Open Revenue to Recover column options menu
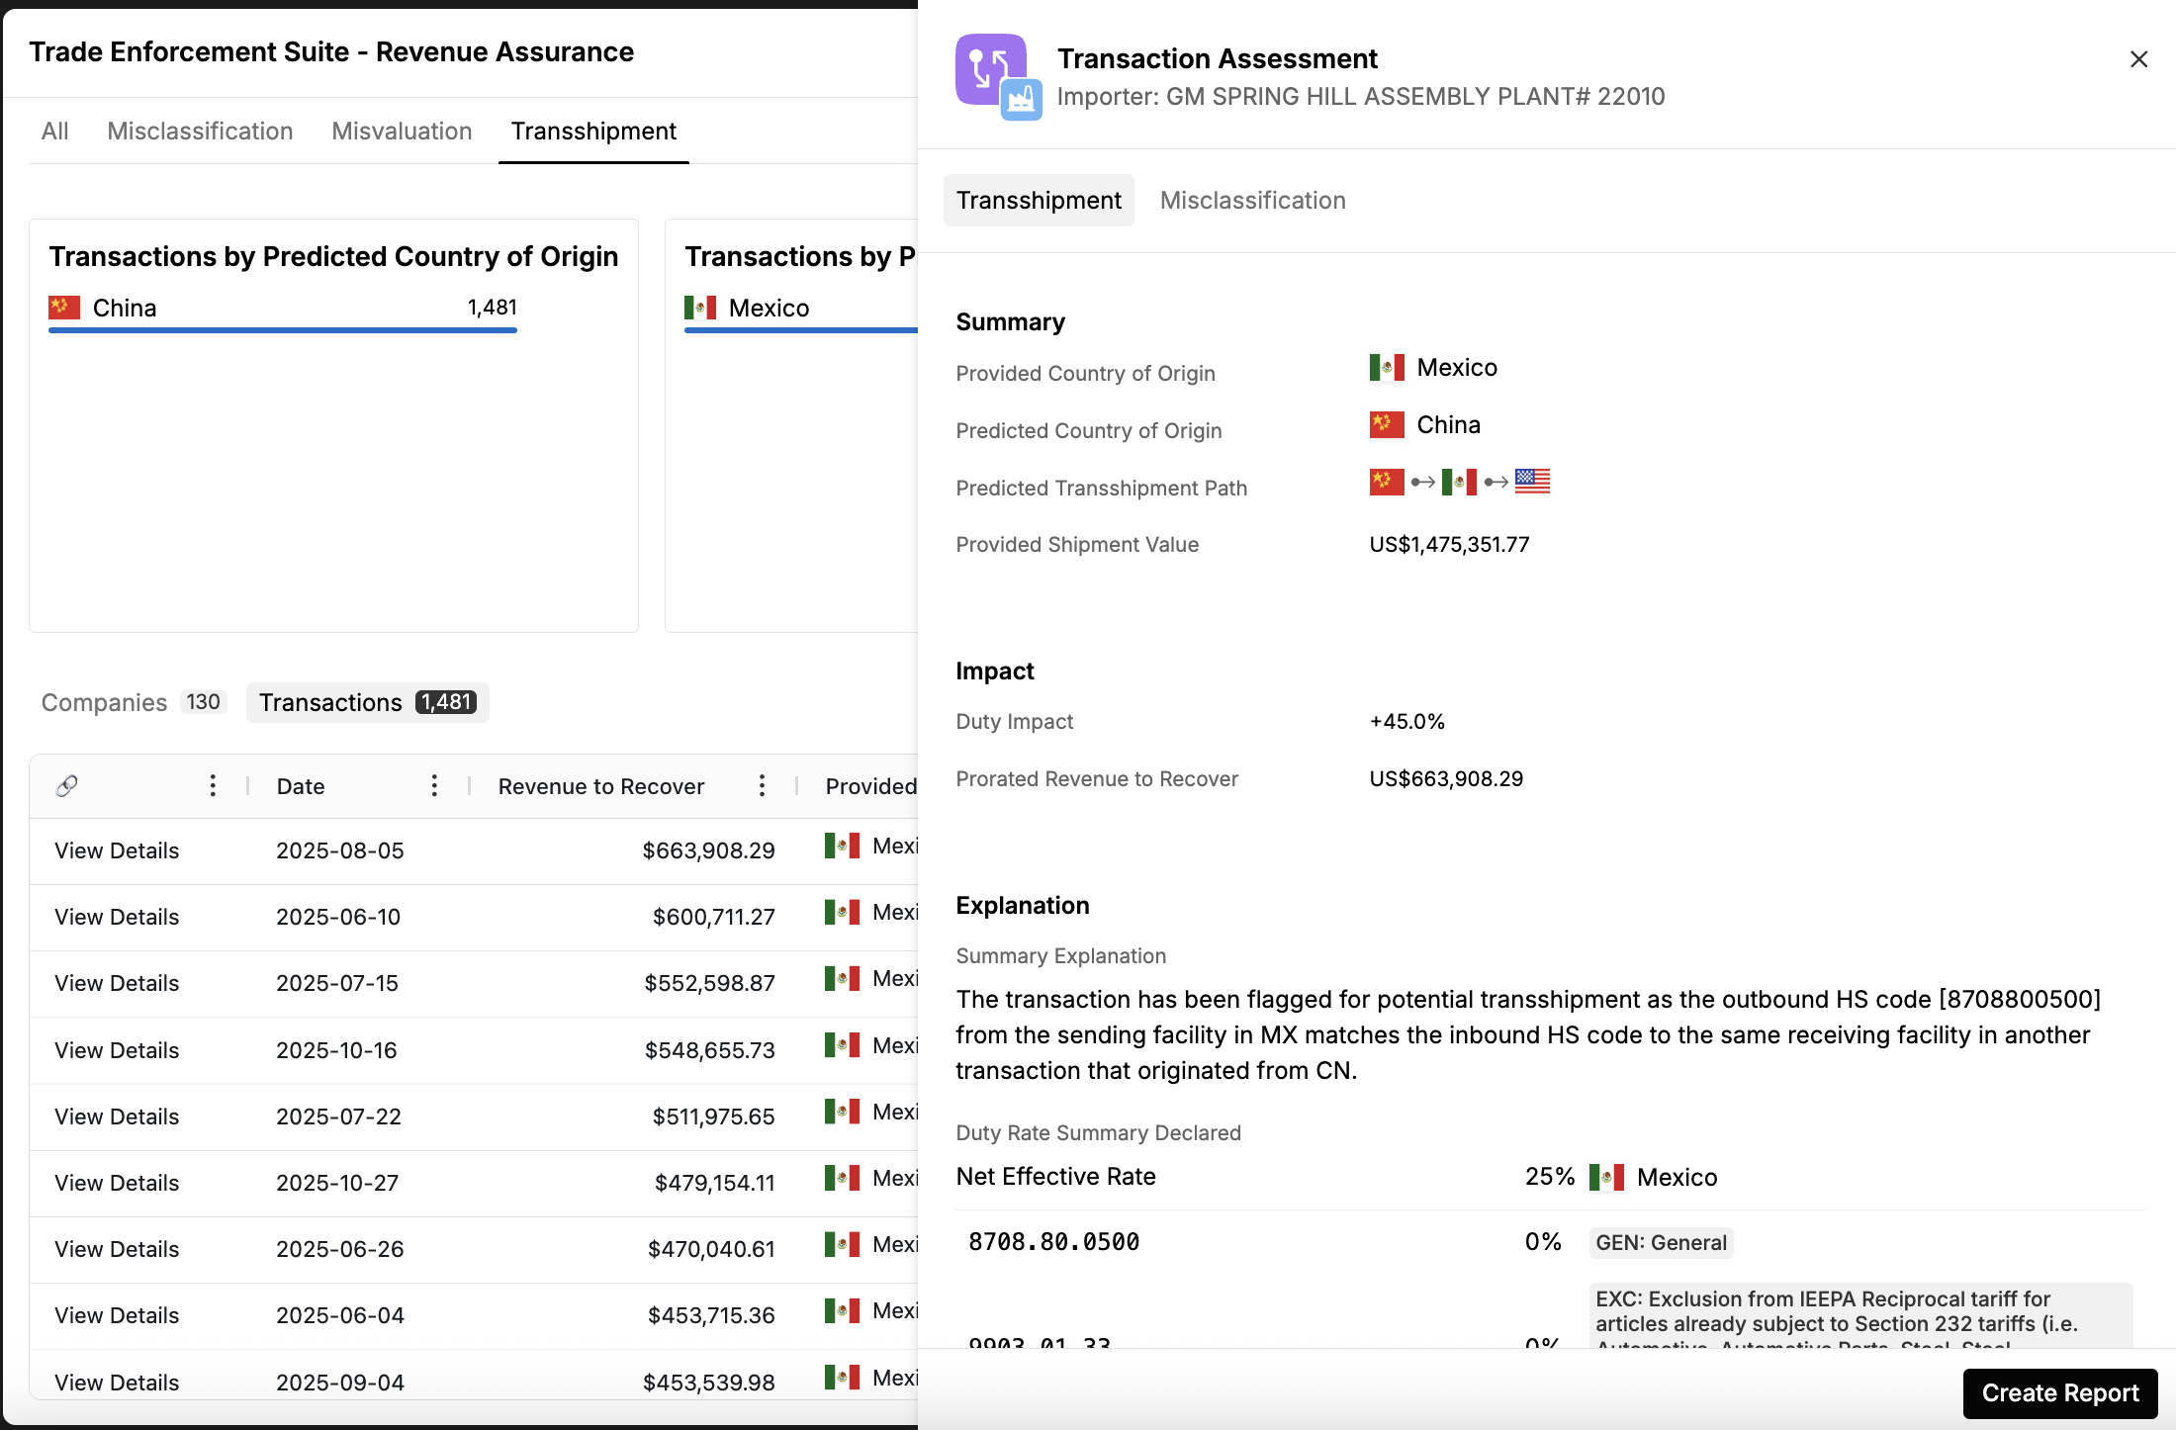 (762, 786)
